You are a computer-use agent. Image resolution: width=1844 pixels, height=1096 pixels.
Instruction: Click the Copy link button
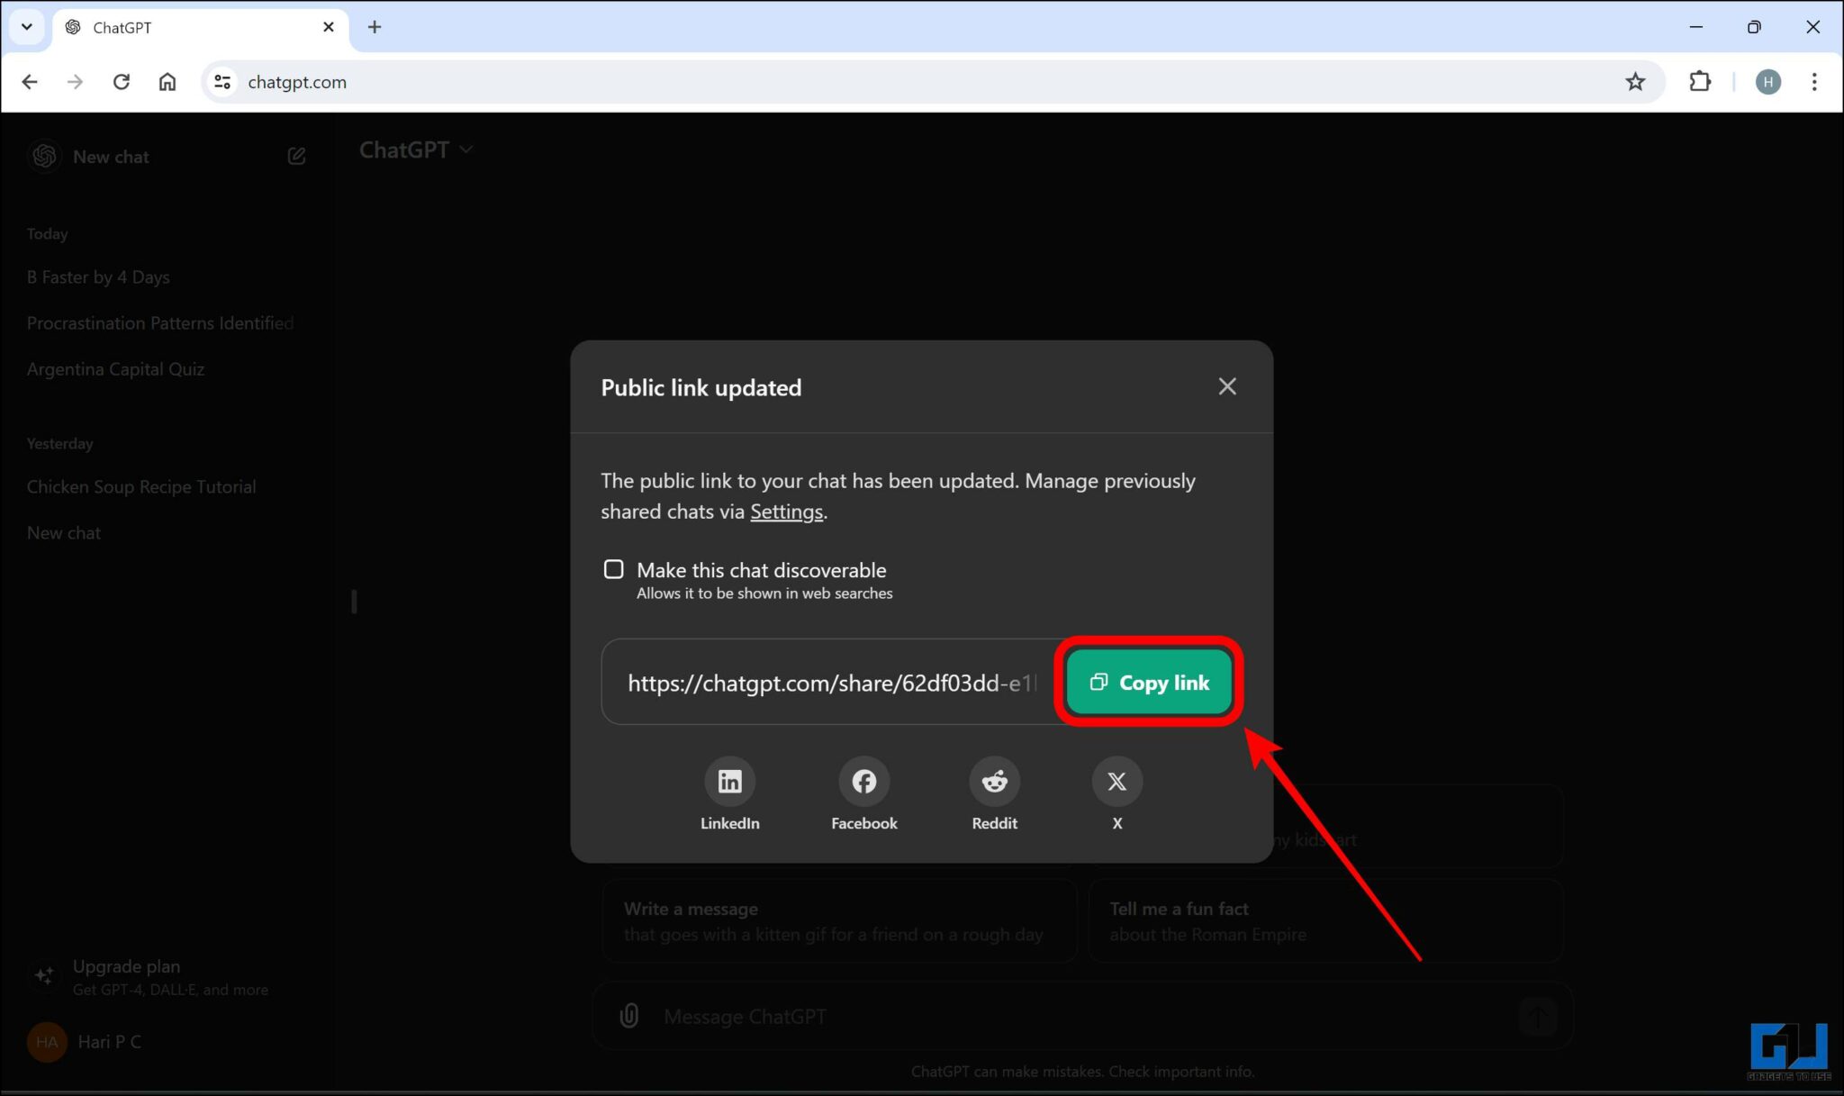pos(1149,682)
